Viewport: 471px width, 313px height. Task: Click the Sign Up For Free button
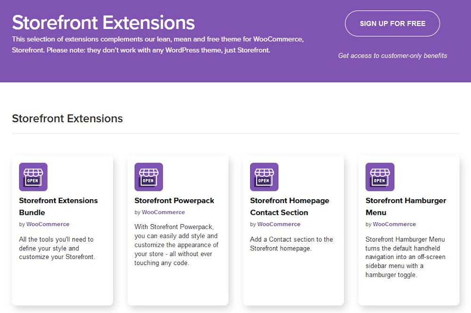(392, 23)
